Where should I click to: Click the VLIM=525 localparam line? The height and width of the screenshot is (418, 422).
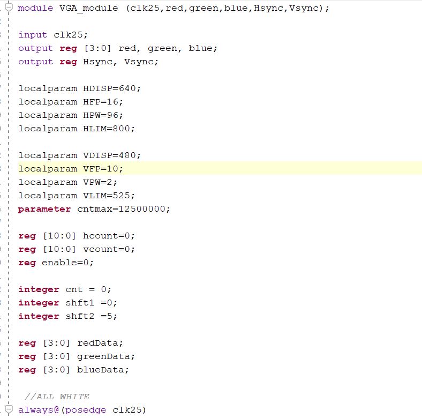[77, 196]
